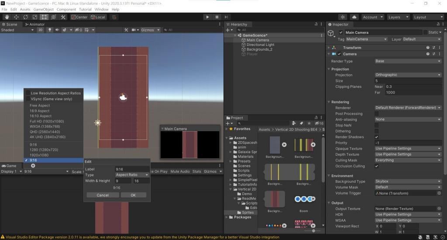The height and width of the screenshot is (240, 447).
Task: Click the Width field showing 9
Action: click(x=123, y=181)
